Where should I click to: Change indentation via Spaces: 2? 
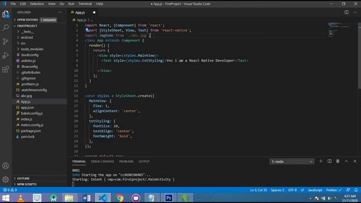(277, 190)
